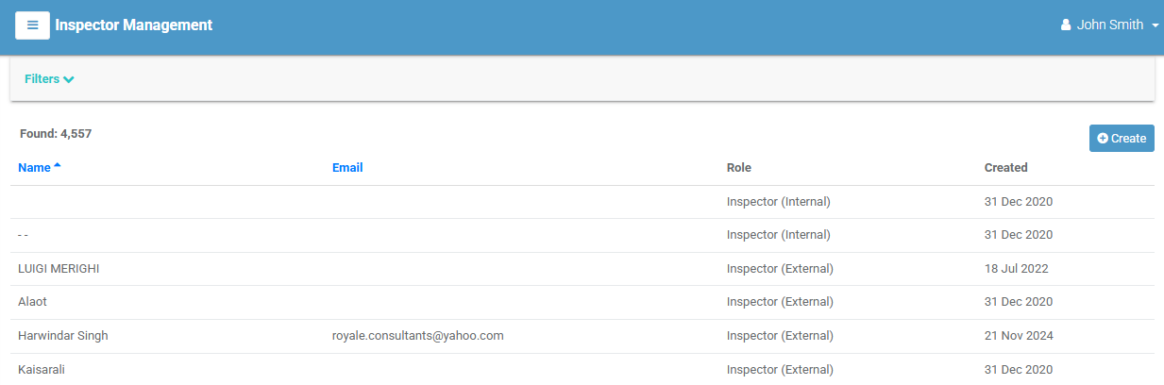1164x385 pixels.
Task: Select the LUIGI MERIGHI name cell
Action: point(59,269)
